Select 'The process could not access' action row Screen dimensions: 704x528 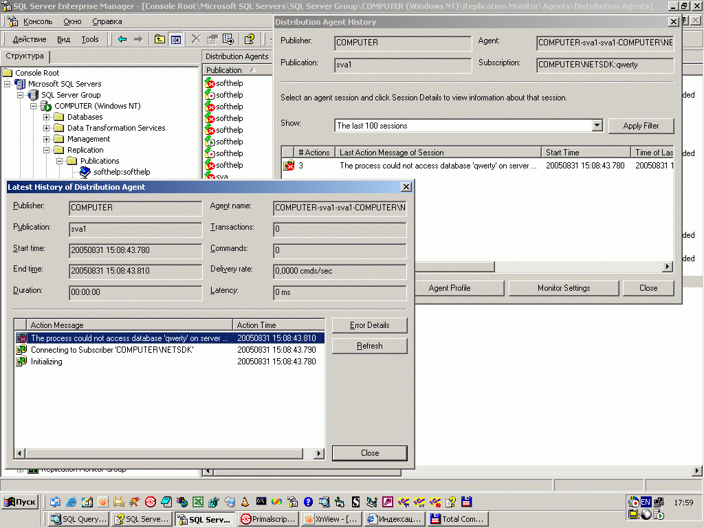pos(169,338)
